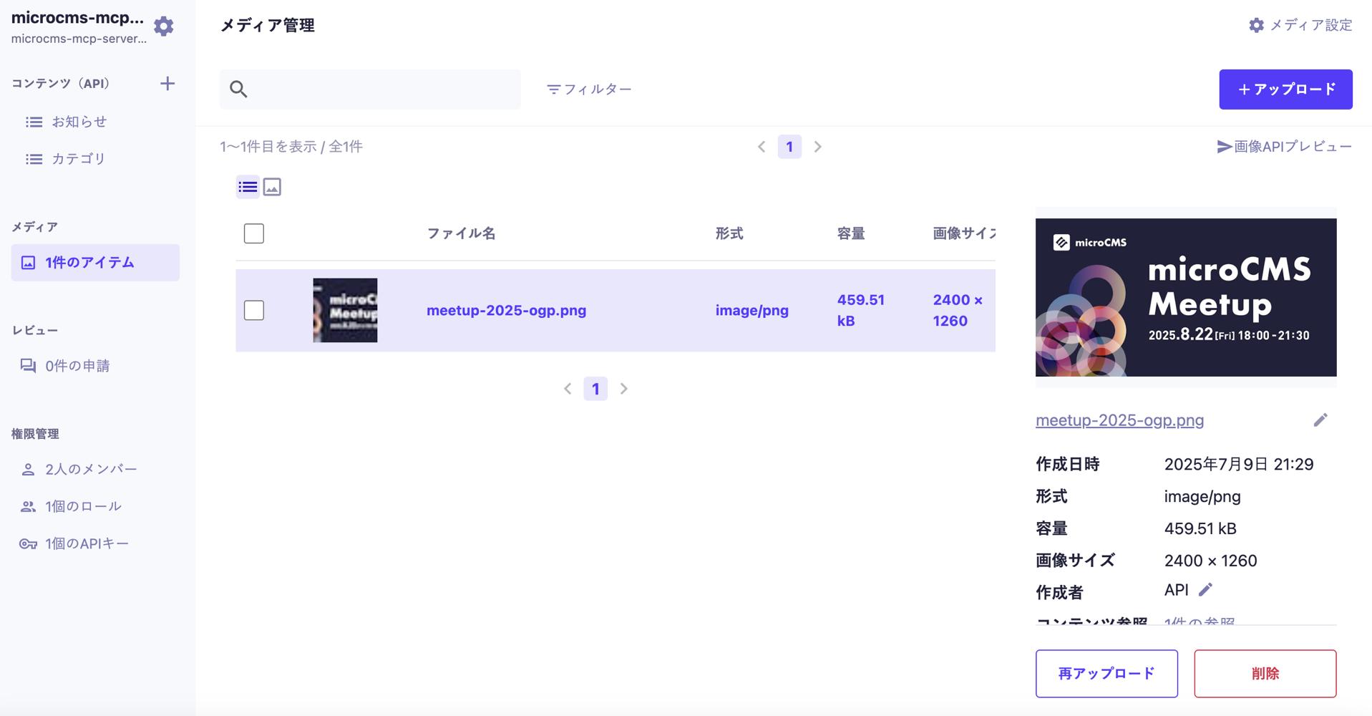This screenshot has width=1372, height=716.
Task: Check the meetup-2025-ogp.png row checkbox
Action: coord(254,310)
